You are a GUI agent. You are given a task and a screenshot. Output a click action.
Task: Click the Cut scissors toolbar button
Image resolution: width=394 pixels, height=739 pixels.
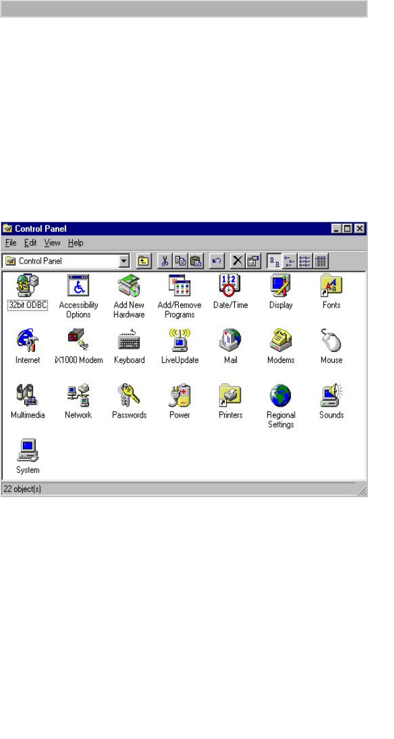[165, 260]
